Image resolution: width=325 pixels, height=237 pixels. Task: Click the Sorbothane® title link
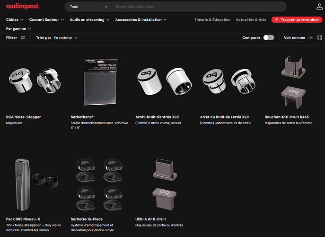click(x=82, y=117)
